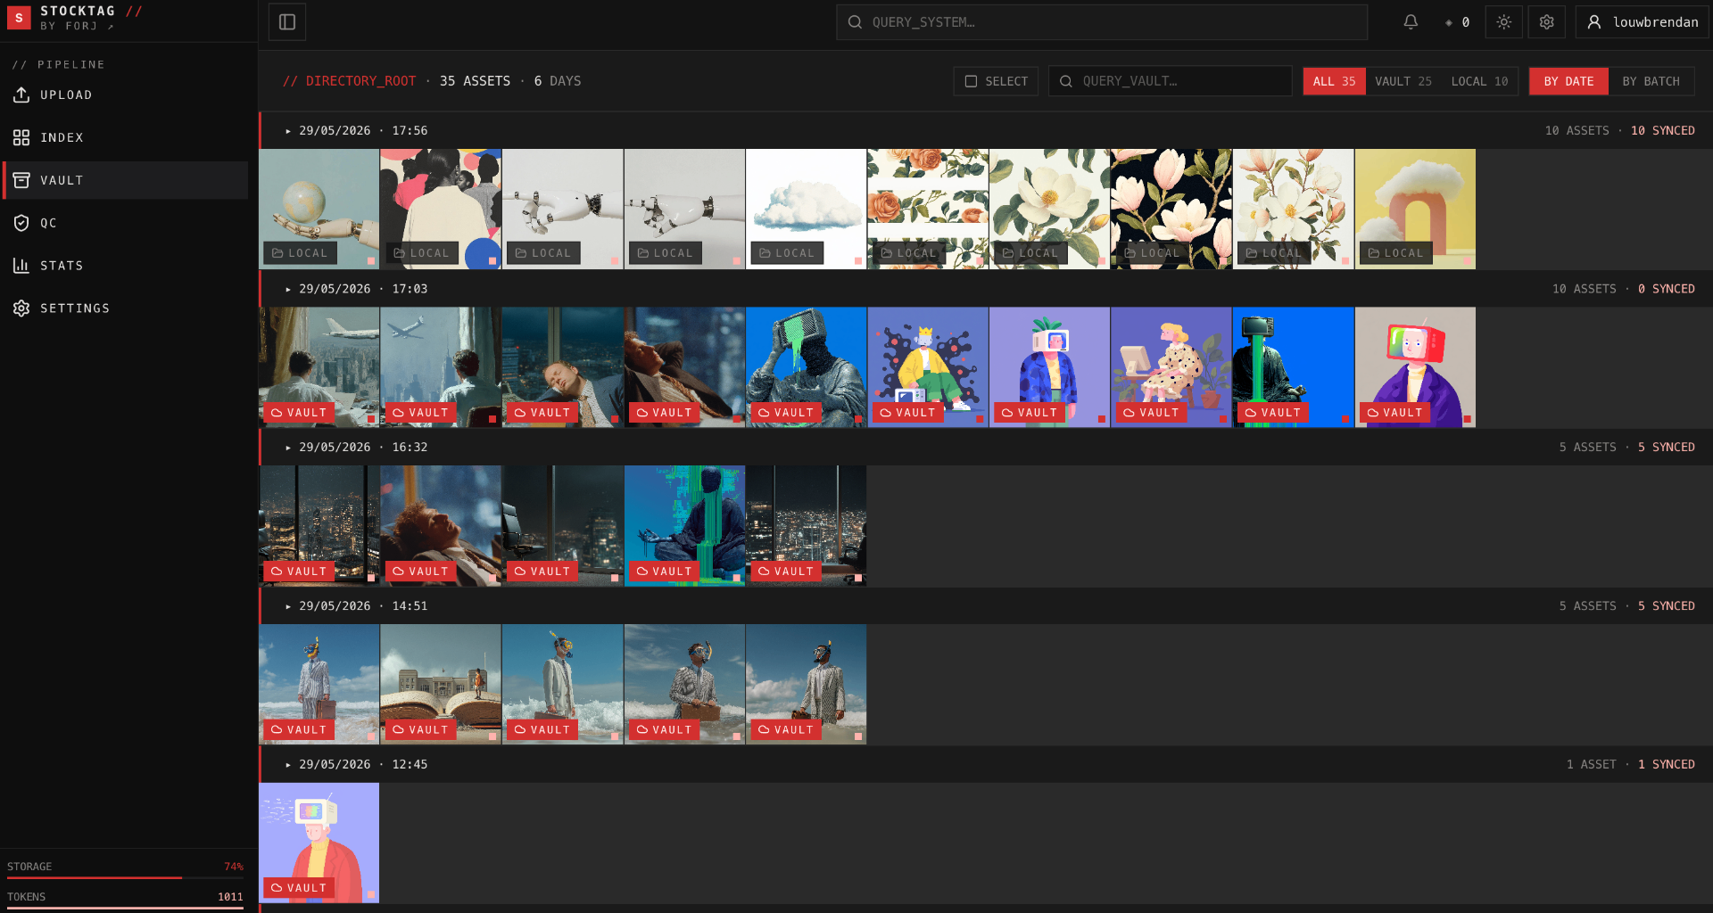This screenshot has height=913, width=1713.
Task: Filter by ALL 35 assets
Action: 1334,81
